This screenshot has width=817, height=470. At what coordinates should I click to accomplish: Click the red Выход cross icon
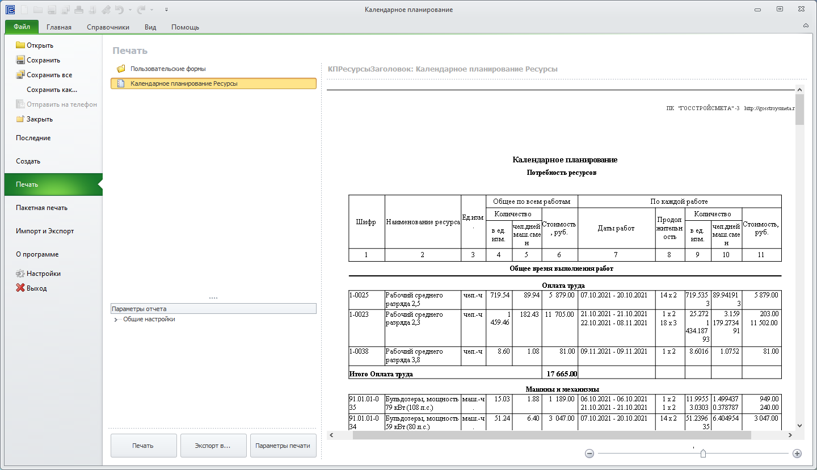pyautogui.click(x=20, y=288)
